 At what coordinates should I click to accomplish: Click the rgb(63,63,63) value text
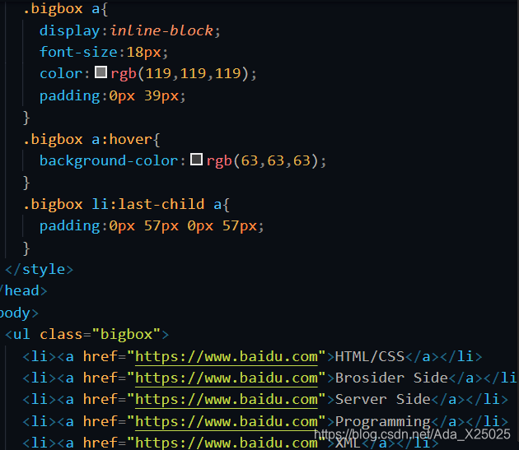[x=263, y=161]
